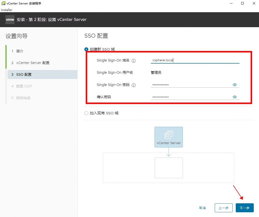Click the info icon beside Single Sign-On 域名
The width and height of the screenshot is (259, 217).
(133, 61)
